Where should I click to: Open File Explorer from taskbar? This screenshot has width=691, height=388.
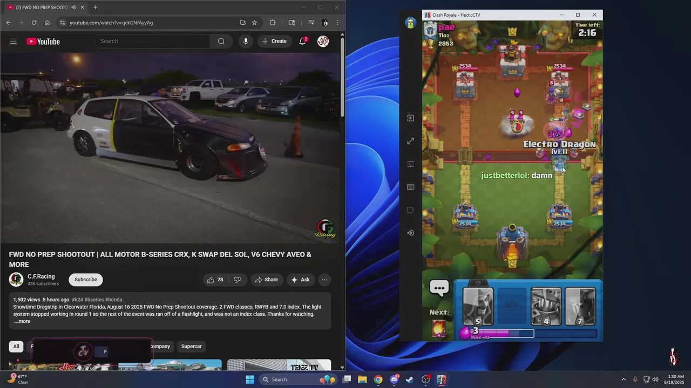[363, 379]
